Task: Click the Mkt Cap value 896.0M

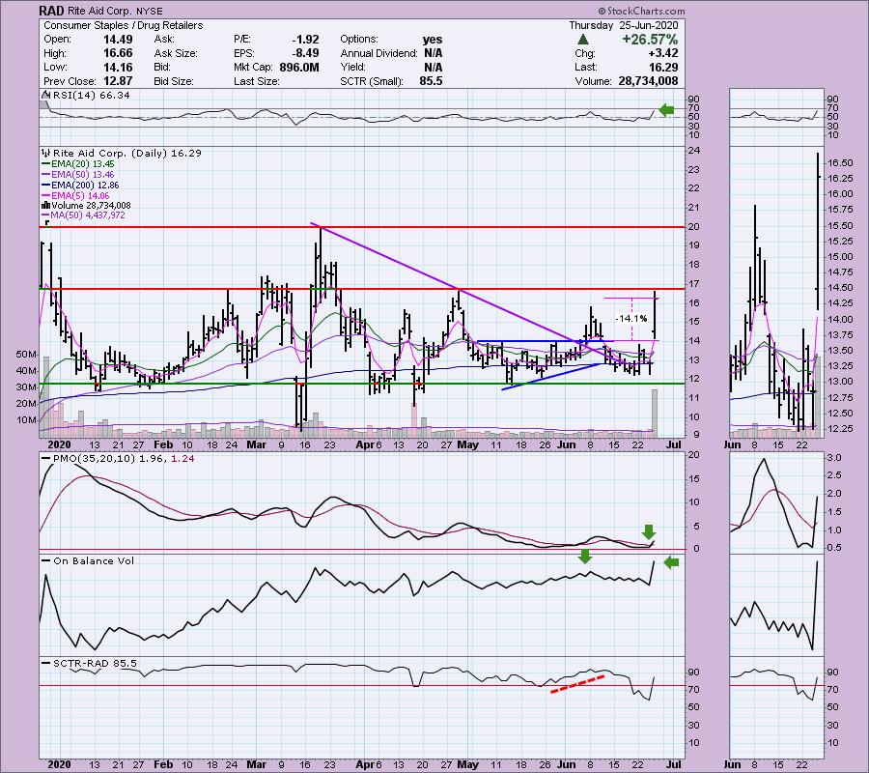Action: click(297, 67)
